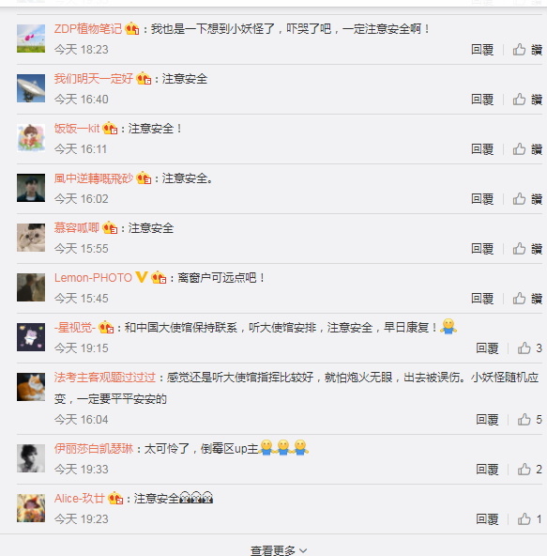Click the crown badge beside ZDP植物笔记

(x=132, y=28)
